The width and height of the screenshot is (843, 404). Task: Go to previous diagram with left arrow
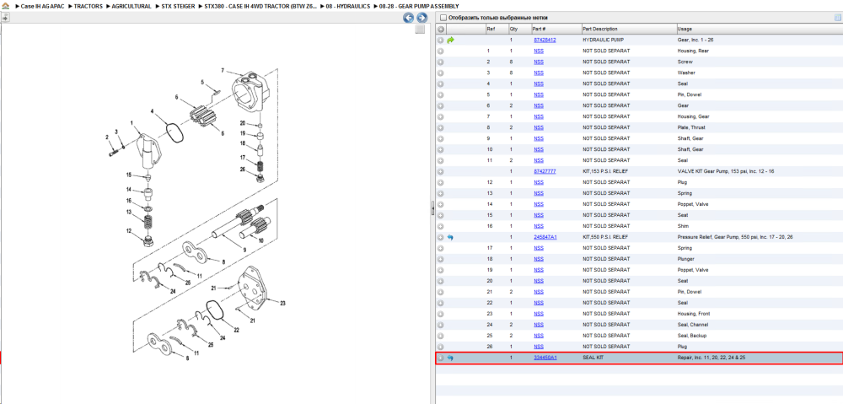(x=409, y=18)
